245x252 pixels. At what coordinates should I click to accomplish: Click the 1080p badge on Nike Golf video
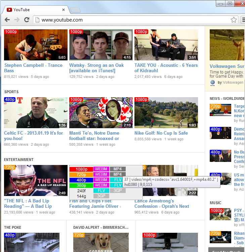[141, 100]
